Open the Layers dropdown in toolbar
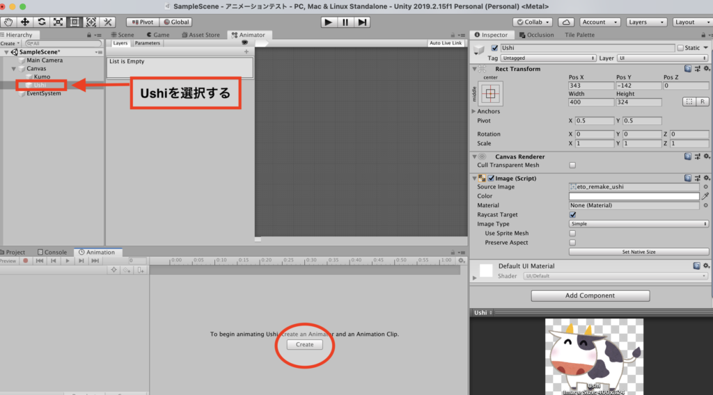 pyautogui.click(x=647, y=22)
